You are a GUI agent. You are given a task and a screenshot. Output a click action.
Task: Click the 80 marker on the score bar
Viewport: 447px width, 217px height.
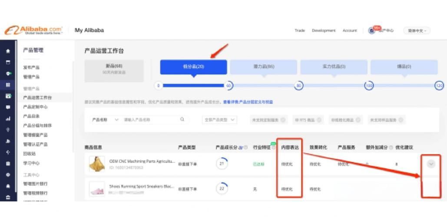pyautogui.click(x=298, y=85)
